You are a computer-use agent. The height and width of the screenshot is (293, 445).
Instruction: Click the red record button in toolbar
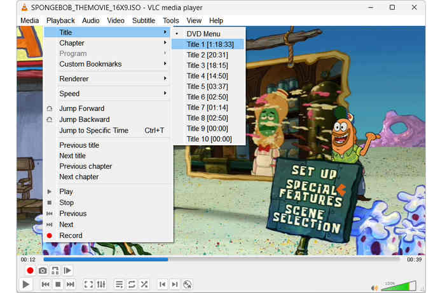pos(30,271)
